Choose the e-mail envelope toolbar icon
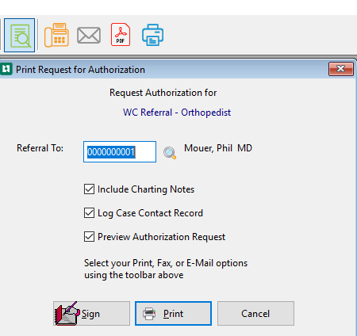This screenshot has width=357, height=336. click(89, 36)
